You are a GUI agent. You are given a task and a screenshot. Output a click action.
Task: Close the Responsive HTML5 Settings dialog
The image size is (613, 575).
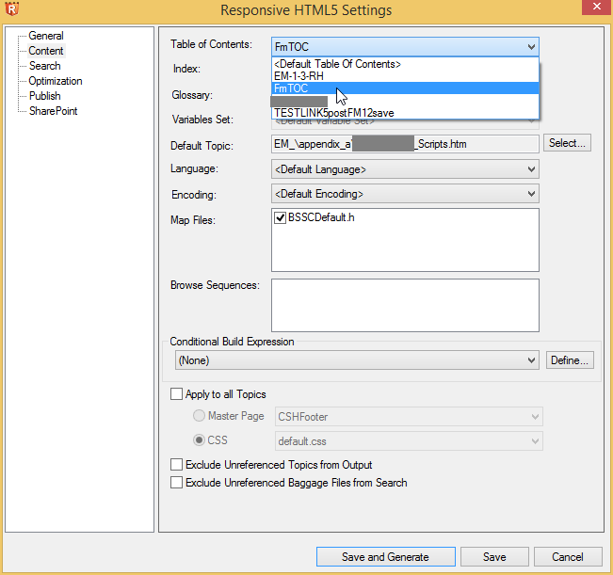click(596, 7)
